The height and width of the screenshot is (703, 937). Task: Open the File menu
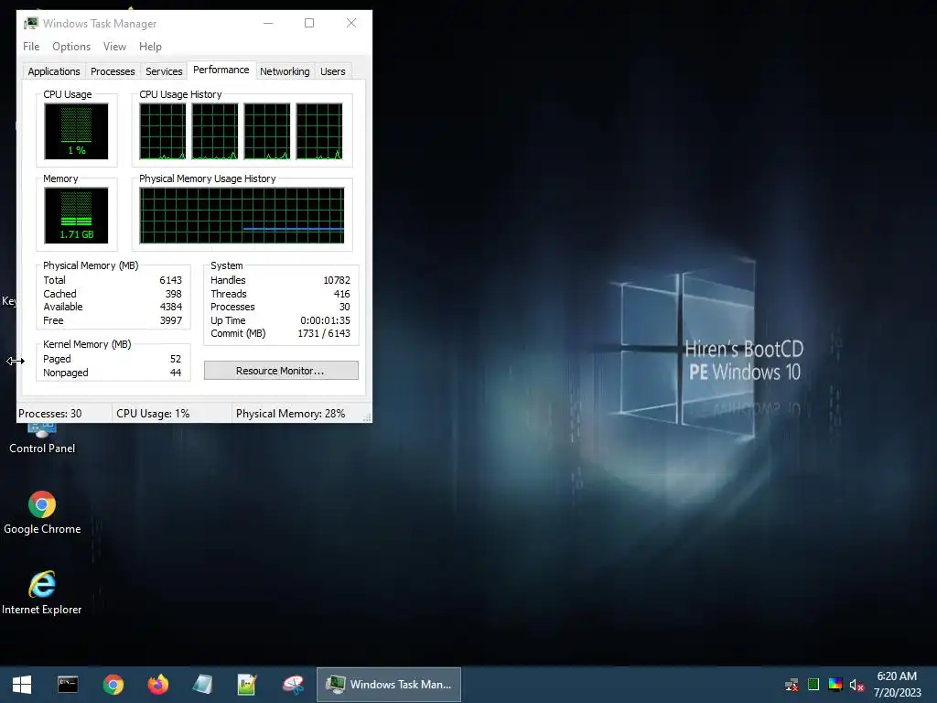tap(31, 47)
